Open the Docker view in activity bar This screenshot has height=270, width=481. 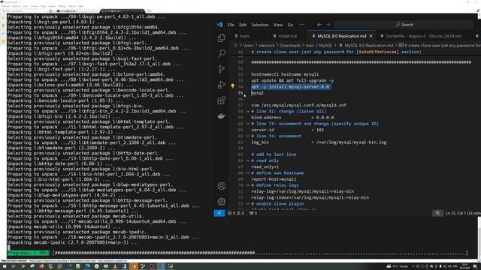pyautogui.click(x=221, y=116)
